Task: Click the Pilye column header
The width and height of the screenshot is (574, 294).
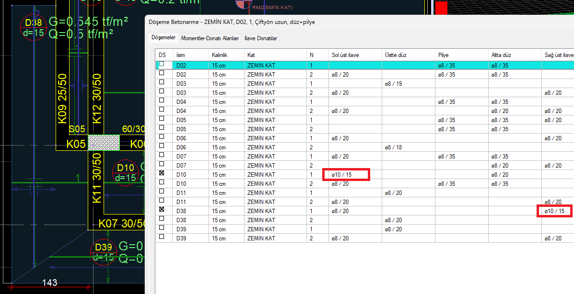Action: click(x=462, y=55)
